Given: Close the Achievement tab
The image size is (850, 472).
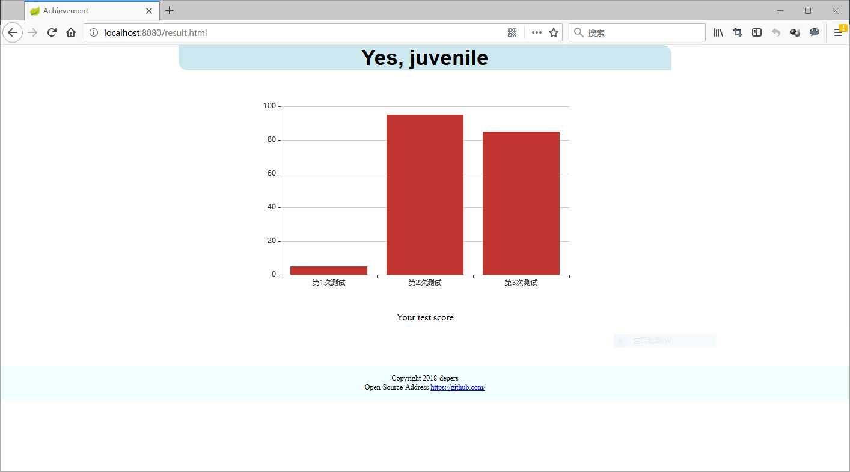Looking at the screenshot, I should click(149, 11).
